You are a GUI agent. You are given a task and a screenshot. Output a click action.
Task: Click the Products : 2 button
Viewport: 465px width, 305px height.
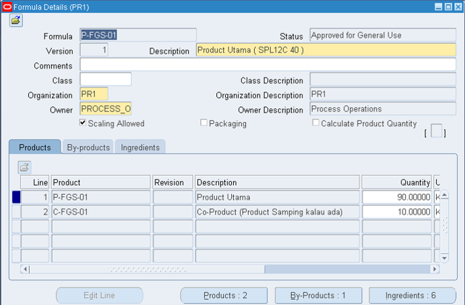pyautogui.click(x=224, y=295)
